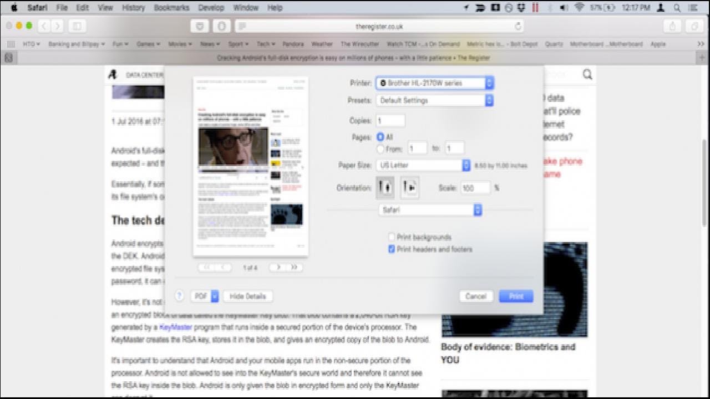Expand the Tech bookmarks folder

pos(266,44)
